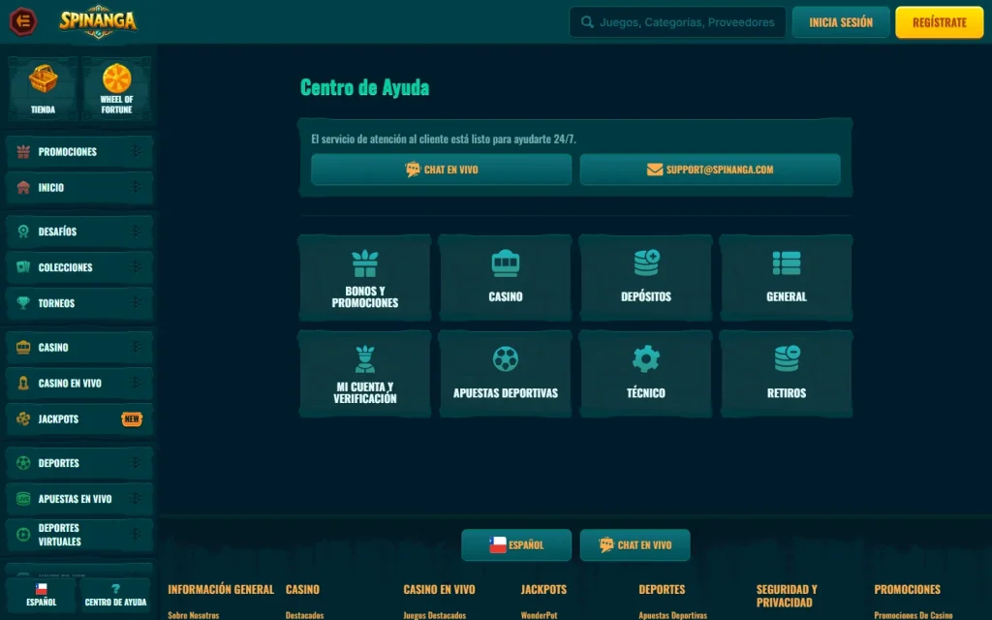Click the Promociones De Casino footer link

pyautogui.click(x=913, y=615)
